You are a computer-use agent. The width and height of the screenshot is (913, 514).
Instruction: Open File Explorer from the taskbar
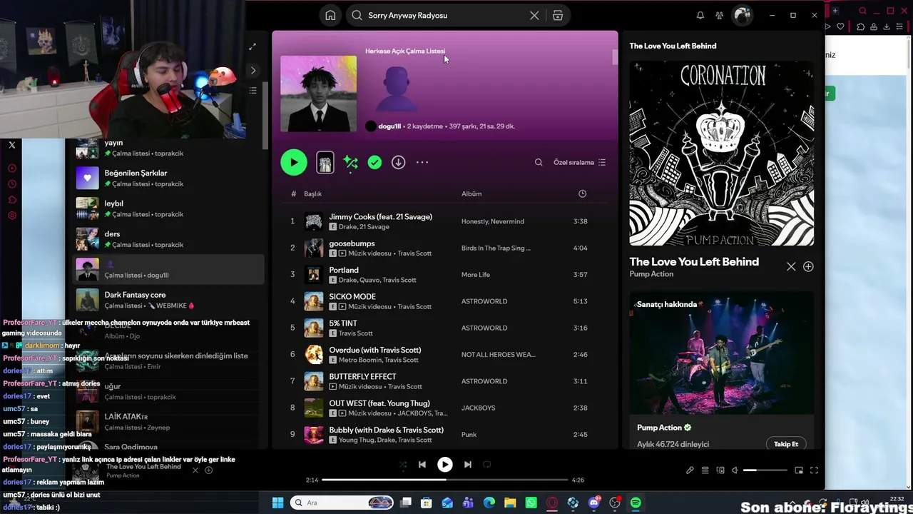tap(510, 503)
